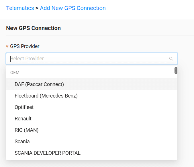Click the provider list scrollbar thumb

176,70
